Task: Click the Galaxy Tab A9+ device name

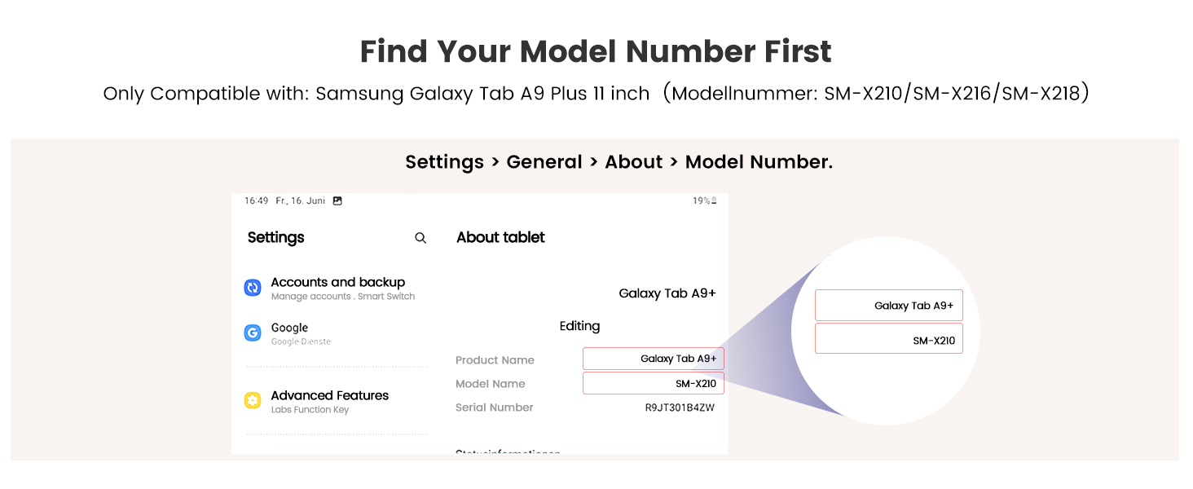Action: click(x=667, y=293)
